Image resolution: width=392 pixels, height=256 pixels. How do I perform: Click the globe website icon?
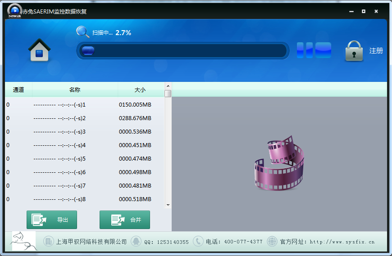272,241
